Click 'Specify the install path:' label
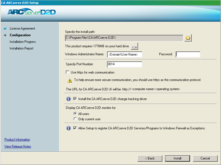221x165 pixels. coord(80,32)
